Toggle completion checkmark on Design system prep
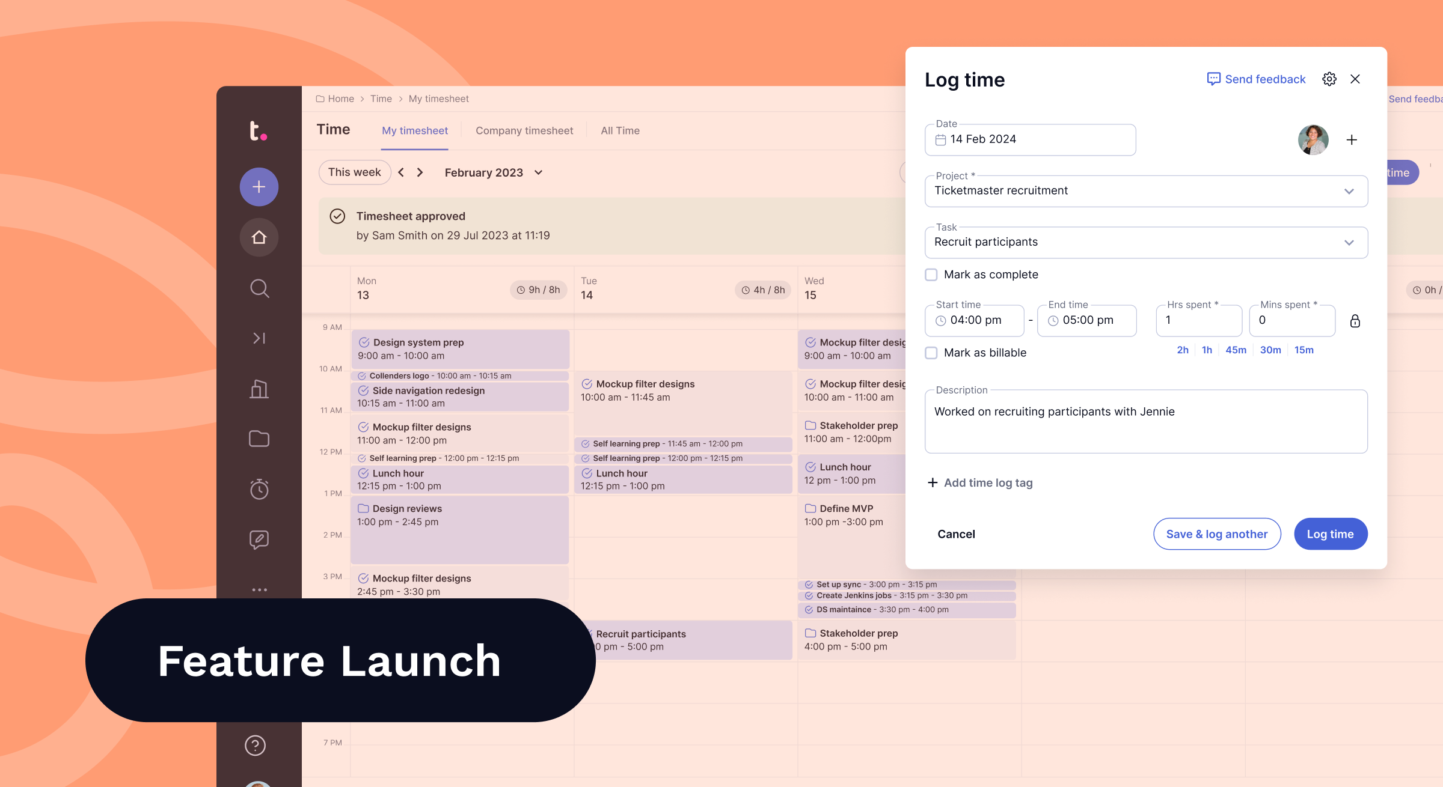 coord(364,342)
